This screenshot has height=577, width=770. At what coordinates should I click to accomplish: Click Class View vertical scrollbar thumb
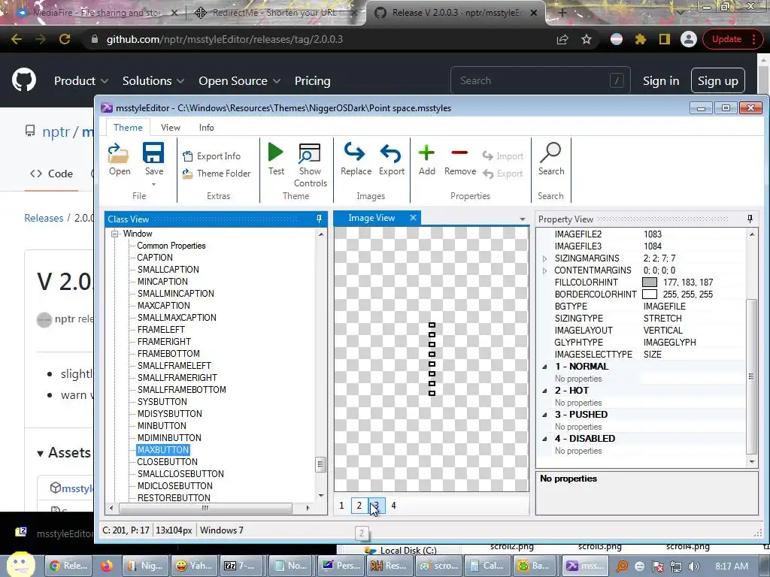(x=320, y=464)
